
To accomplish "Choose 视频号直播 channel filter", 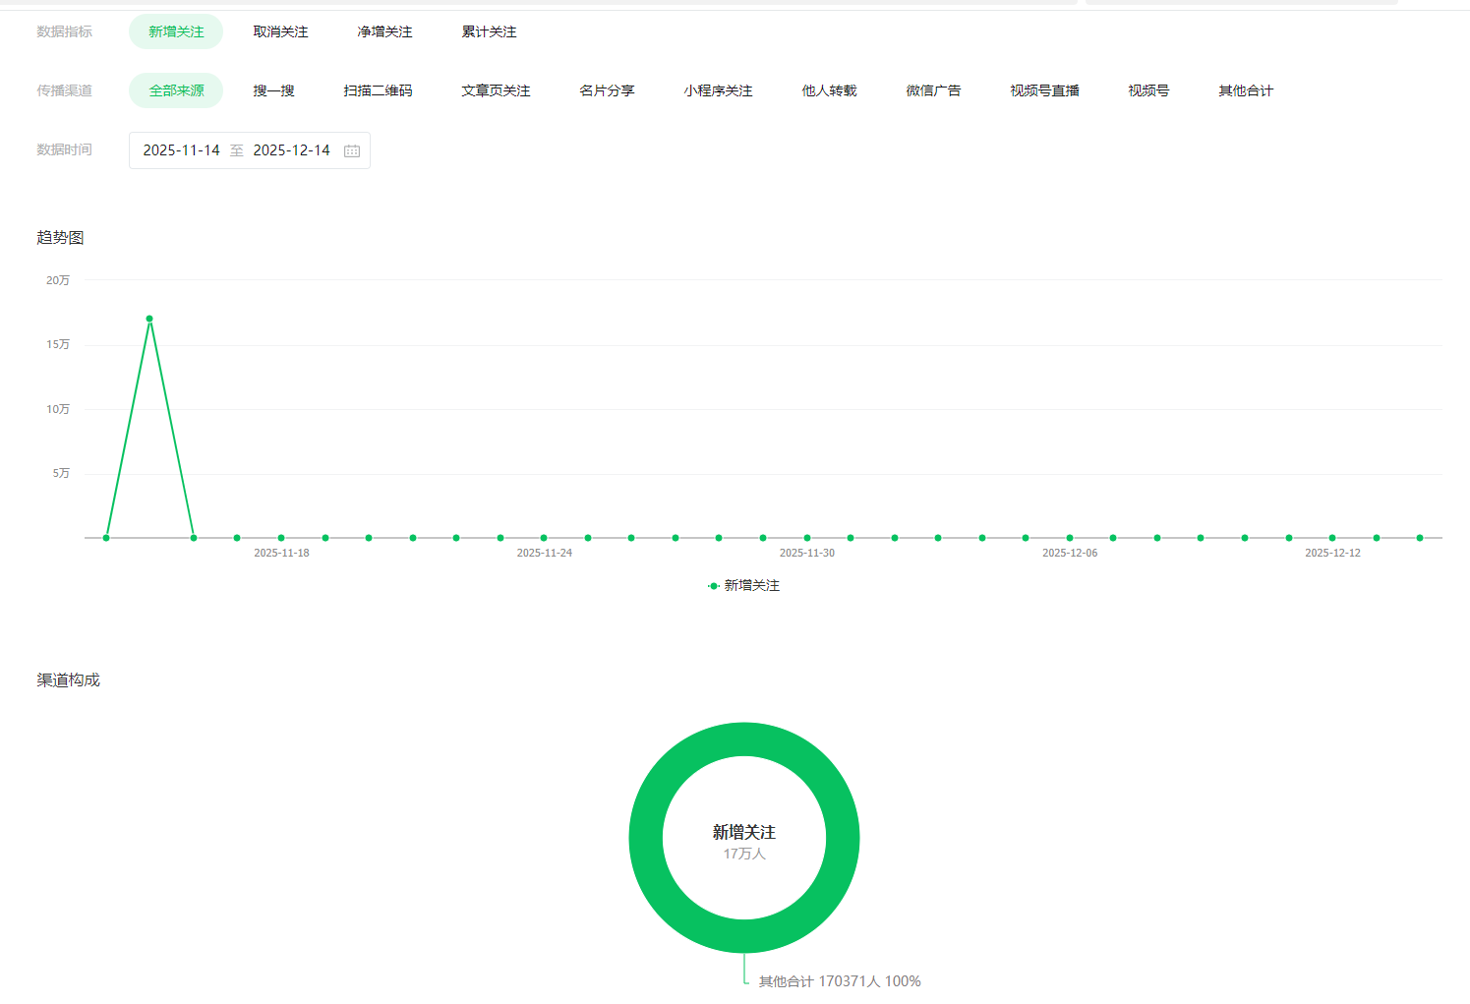I will (x=1044, y=90).
